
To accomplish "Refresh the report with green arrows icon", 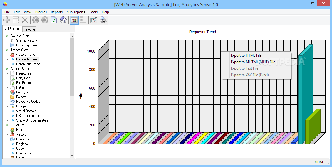I will point(54,20).
